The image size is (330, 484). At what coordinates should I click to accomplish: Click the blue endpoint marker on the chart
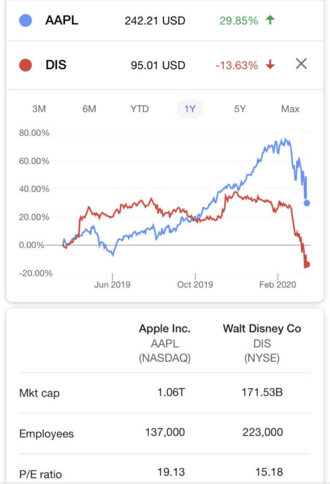307,203
